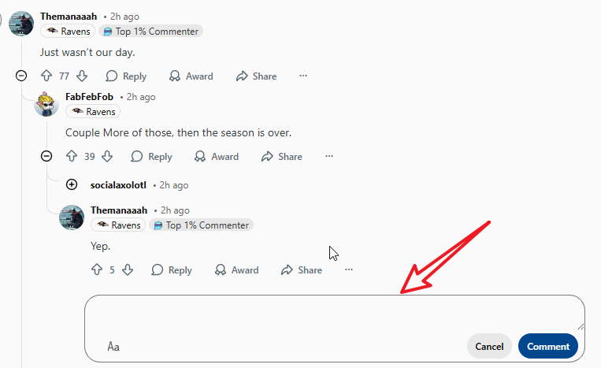Downvote the "Yep." reply

click(x=128, y=270)
